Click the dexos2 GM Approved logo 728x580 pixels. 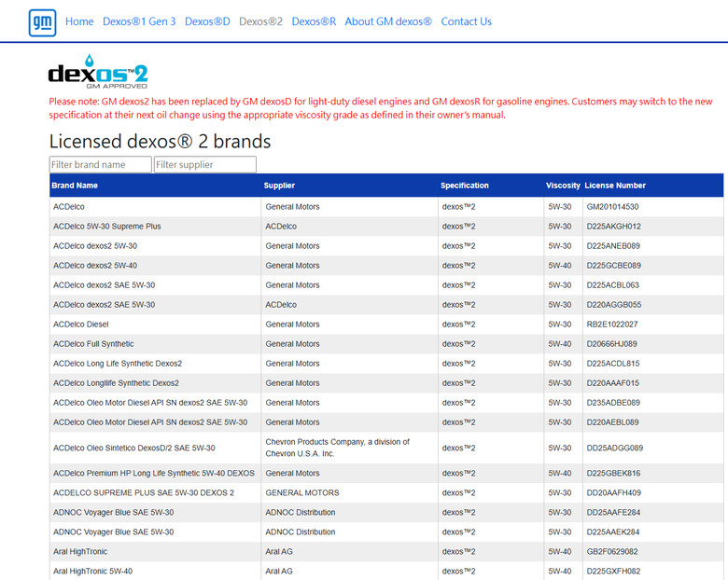pos(98,72)
